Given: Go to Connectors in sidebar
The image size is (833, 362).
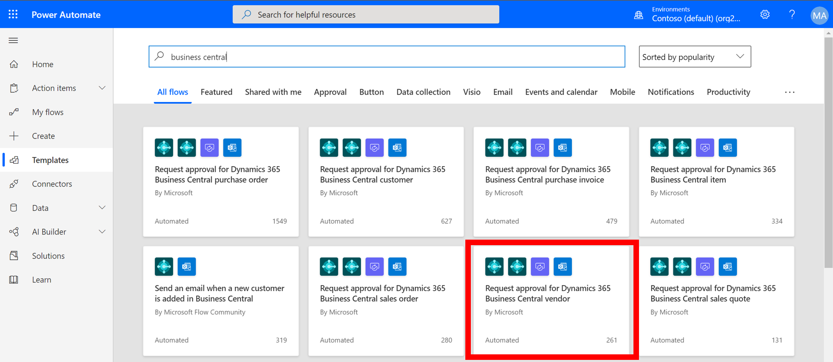Looking at the screenshot, I should 56,184.
